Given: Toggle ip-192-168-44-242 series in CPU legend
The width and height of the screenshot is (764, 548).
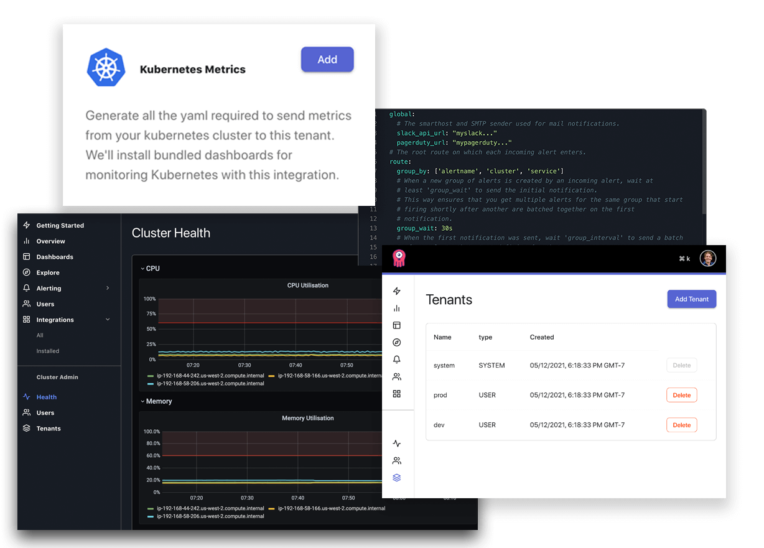Looking at the screenshot, I should (x=206, y=376).
